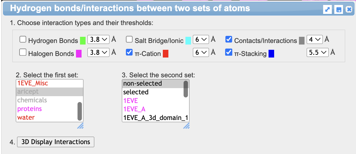Choose "1EVE_A" in the second set
Viewport: 356px width, 154px height.
(x=134, y=109)
